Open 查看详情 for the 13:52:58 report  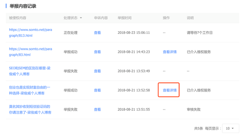click(x=169, y=90)
